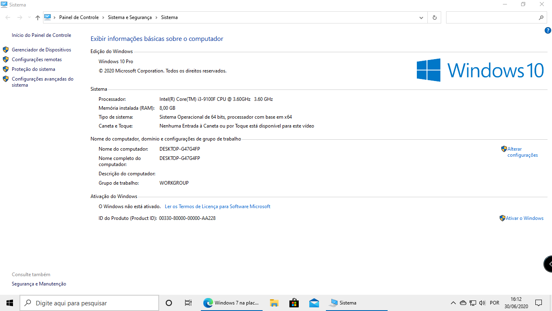Click shield icon beside Proteção do sistema

pyautogui.click(x=6, y=69)
